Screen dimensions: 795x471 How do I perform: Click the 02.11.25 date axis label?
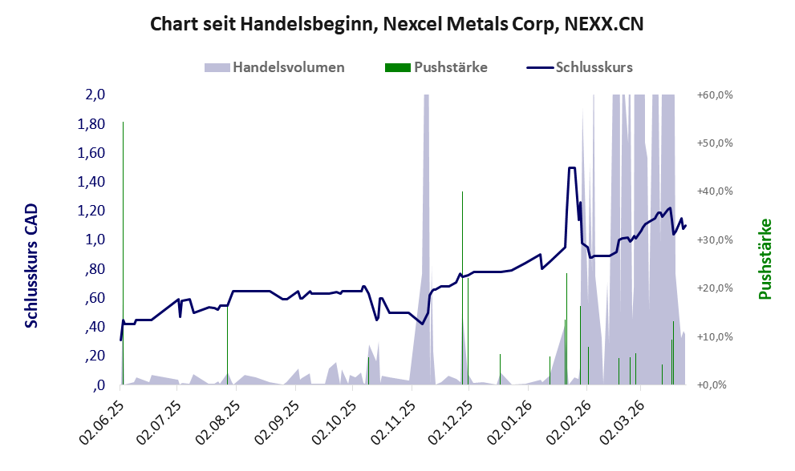click(393, 420)
